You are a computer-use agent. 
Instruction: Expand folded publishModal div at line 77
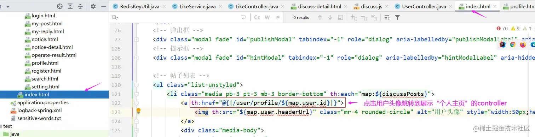point(136,40)
